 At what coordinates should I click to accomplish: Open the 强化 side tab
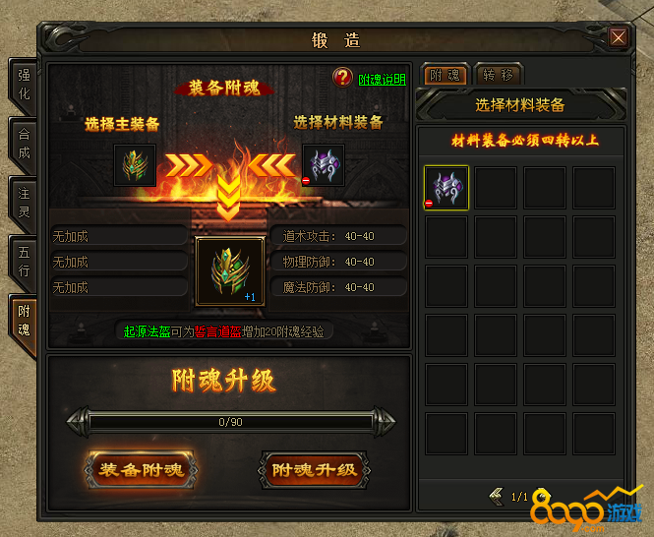coord(24,85)
